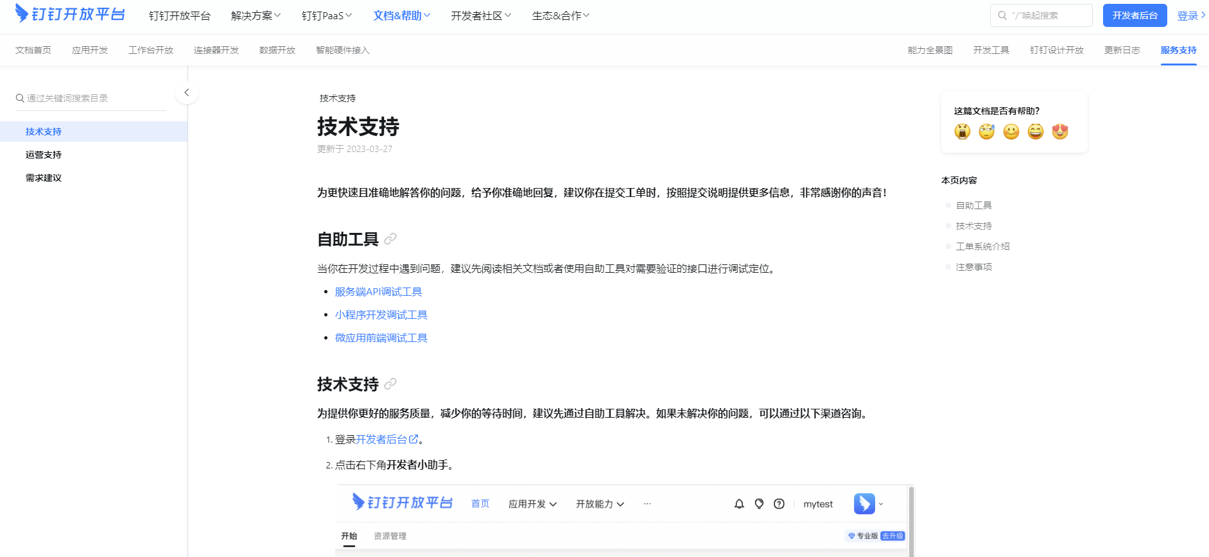Open the 应用开发 tab

pyautogui.click(x=90, y=50)
